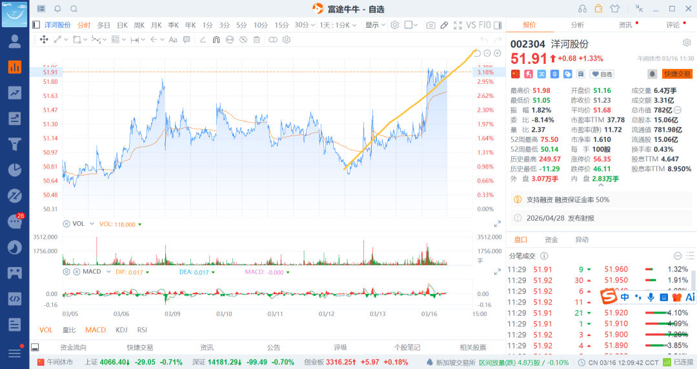697x369 pixels.
Task: Open the pie chart portfolio icon
Action: click(15, 170)
